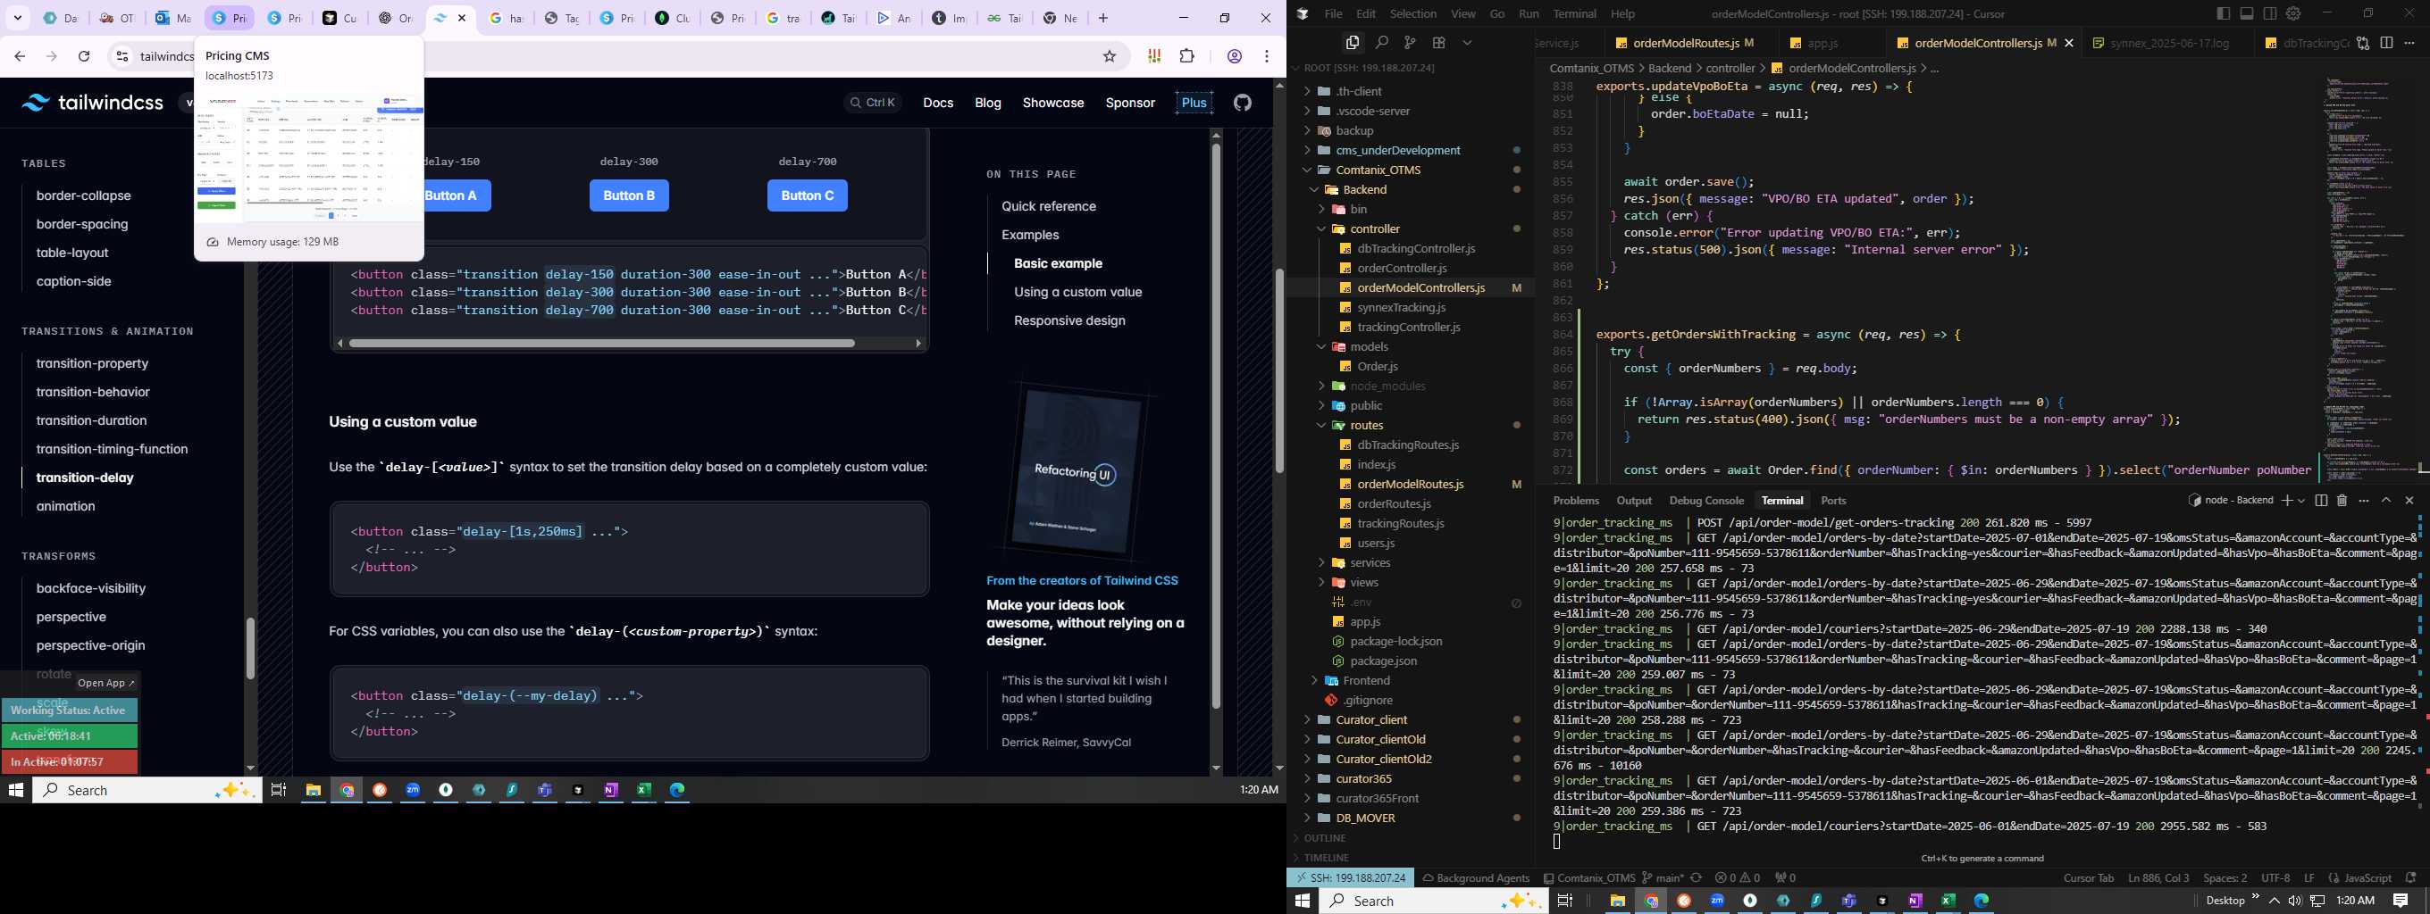Open the Search view in Cursor
The height and width of the screenshot is (914, 2430).
[x=1381, y=43]
